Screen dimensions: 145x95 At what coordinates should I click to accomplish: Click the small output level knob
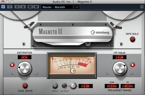point(73,86)
